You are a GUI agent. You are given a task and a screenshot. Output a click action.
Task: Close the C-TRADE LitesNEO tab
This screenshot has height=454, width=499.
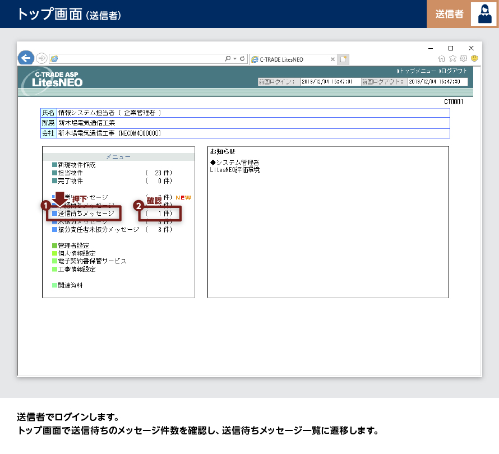[x=332, y=59]
